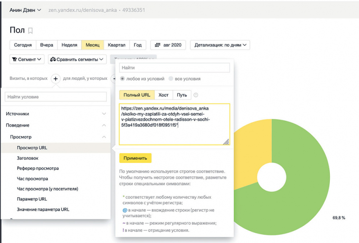Open the Анин Дзен account dropdown

pyautogui.click(x=25, y=10)
